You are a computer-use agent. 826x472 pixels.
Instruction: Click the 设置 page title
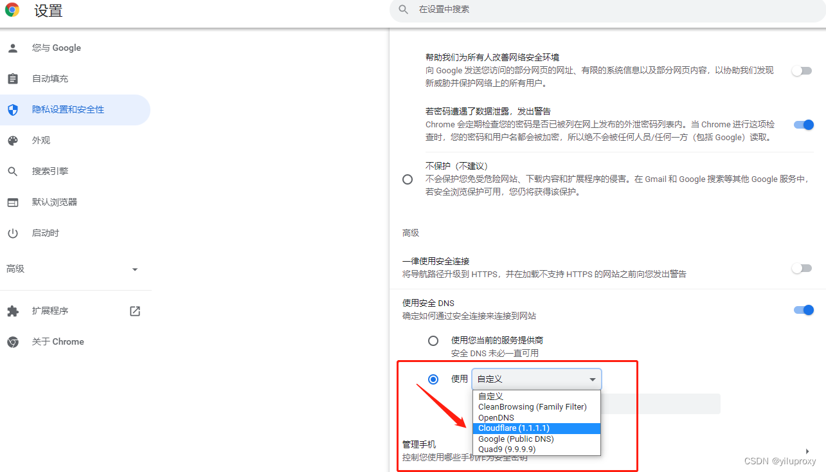pyautogui.click(x=48, y=11)
